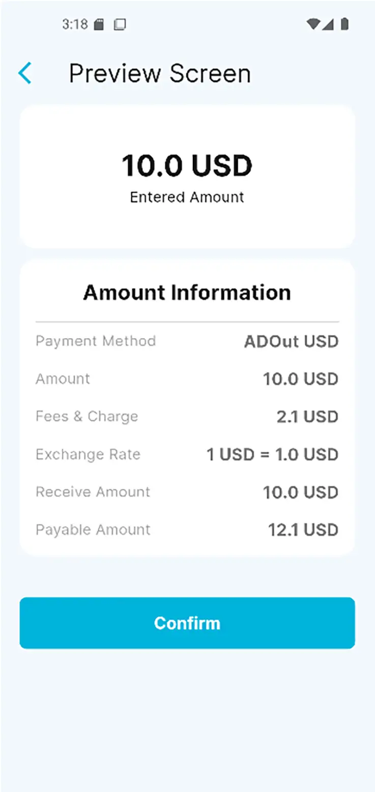
Task: Tap the Receive Amount label
Action: pyautogui.click(x=93, y=492)
